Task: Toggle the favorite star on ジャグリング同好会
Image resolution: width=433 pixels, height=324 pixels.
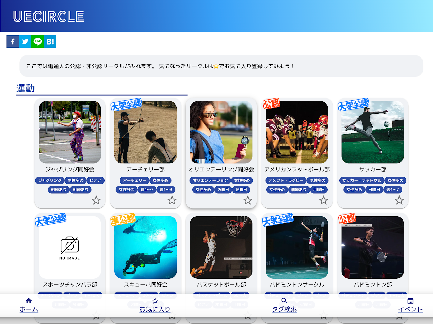Action: coord(96,200)
